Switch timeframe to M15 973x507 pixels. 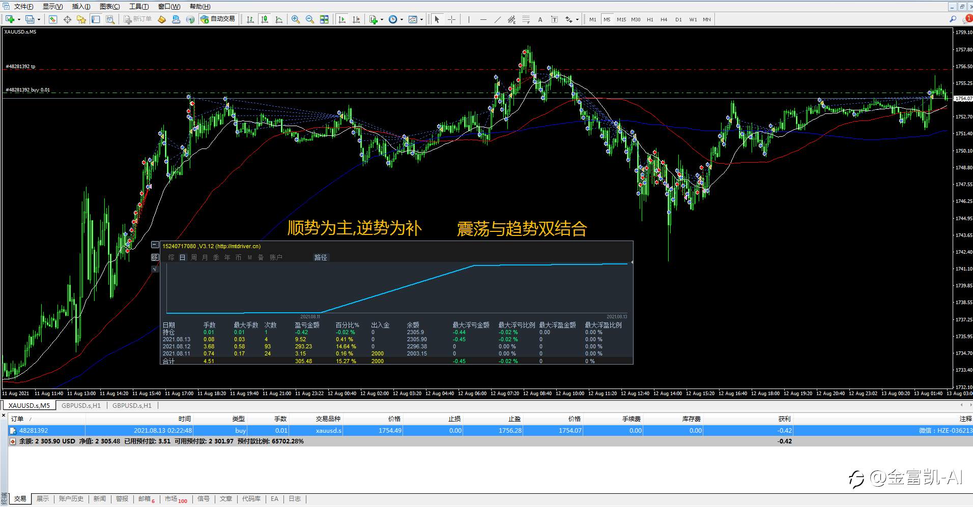click(621, 19)
